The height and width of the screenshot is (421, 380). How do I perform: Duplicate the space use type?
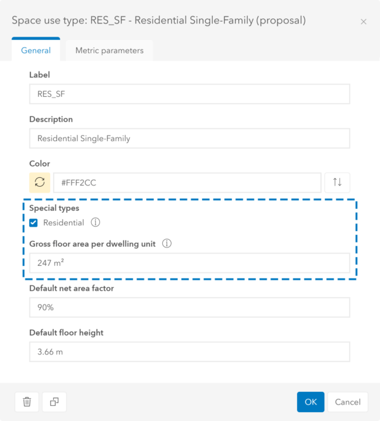click(x=54, y=401)
